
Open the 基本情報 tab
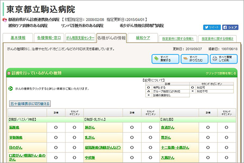pyautogui.click(x=18, y=38)
